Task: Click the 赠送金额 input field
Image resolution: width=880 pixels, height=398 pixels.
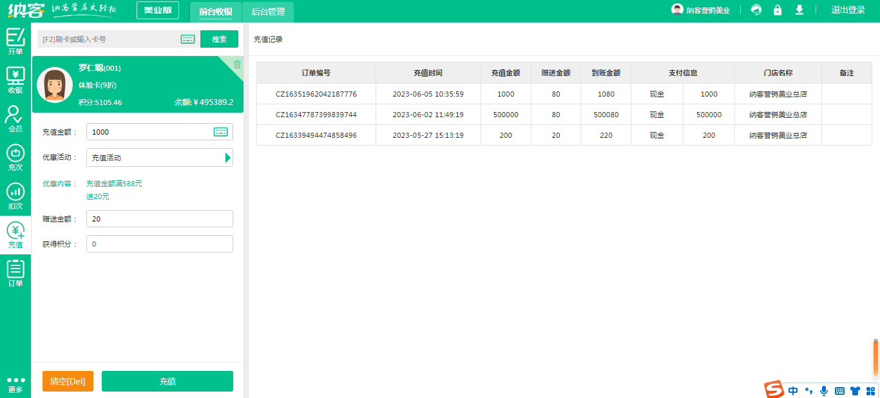Action: click(x=160, y=219)
